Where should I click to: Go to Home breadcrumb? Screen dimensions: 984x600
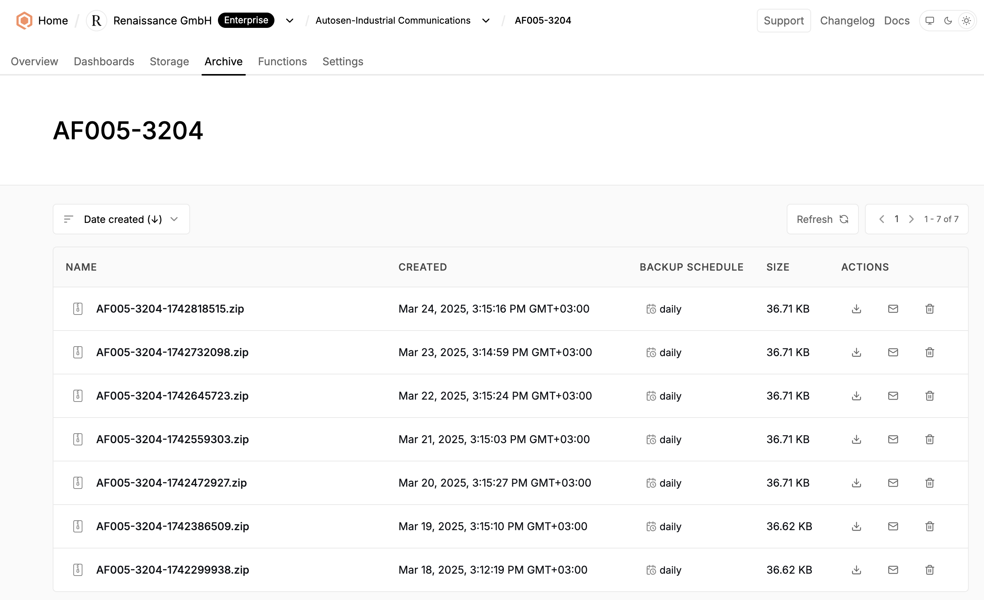click(53, 20)
